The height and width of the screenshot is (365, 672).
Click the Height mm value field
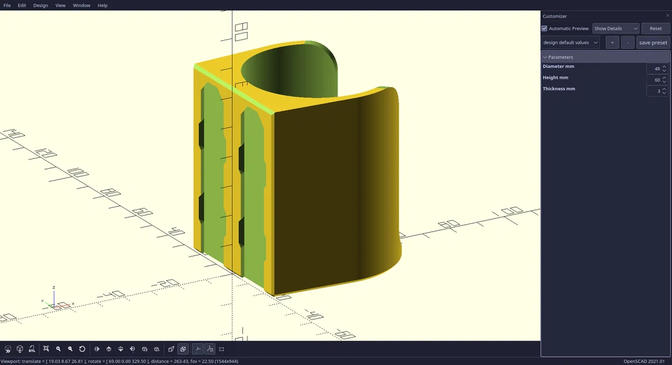(x=653, y=80)
